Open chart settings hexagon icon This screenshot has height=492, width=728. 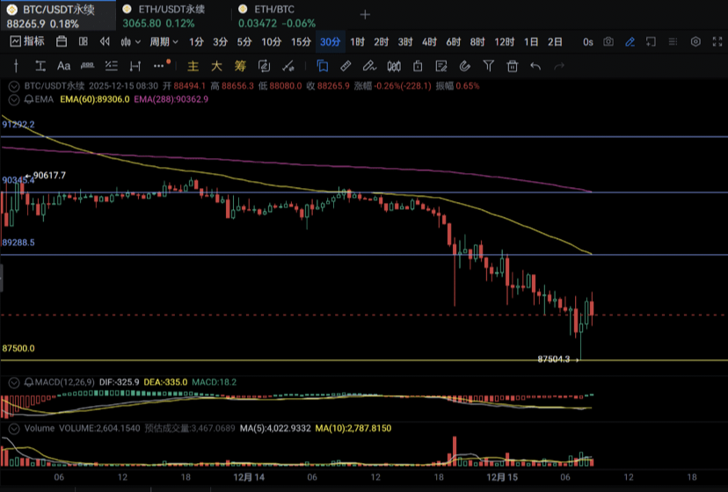pos(695,41)
